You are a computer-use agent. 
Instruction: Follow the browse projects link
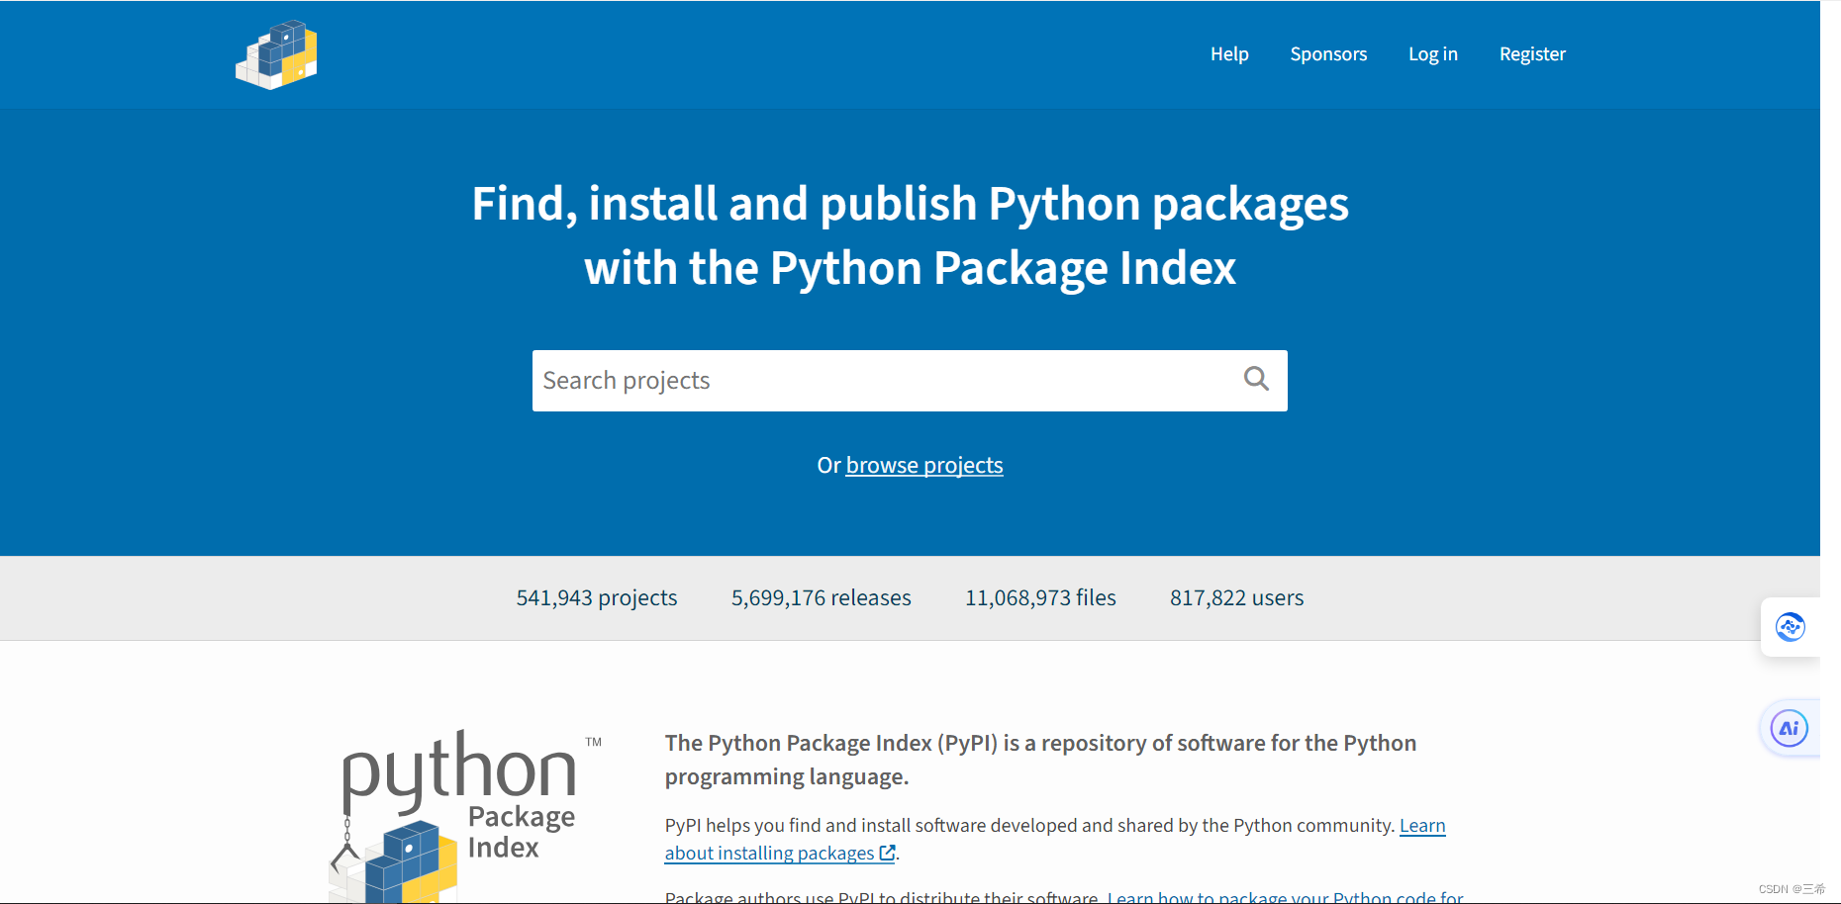(924, 465)
